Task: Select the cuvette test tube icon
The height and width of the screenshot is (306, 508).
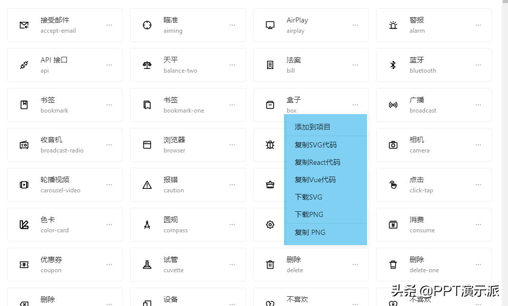Action: (147, 265)
